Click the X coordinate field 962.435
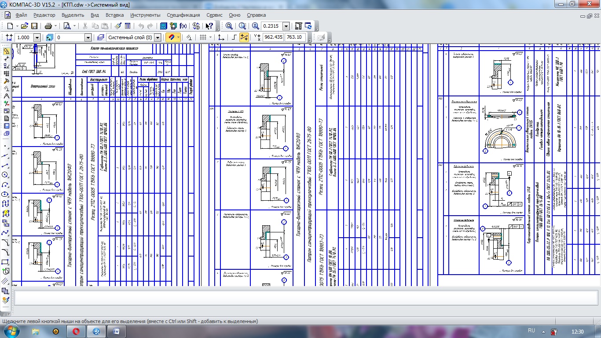601x338 pixels. (273, 37)
